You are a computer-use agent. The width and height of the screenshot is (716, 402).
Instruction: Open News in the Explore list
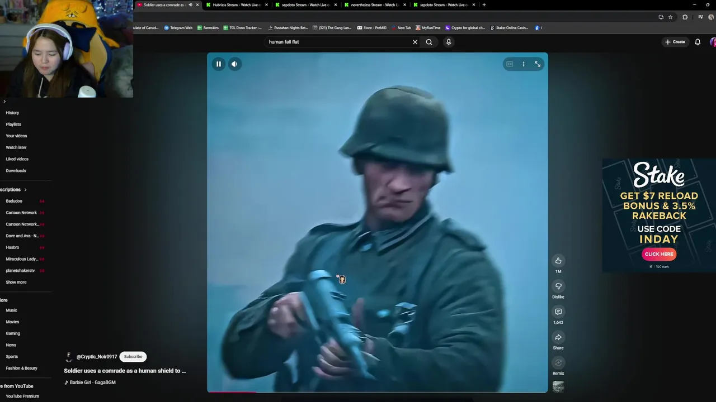tap(11, 345)
